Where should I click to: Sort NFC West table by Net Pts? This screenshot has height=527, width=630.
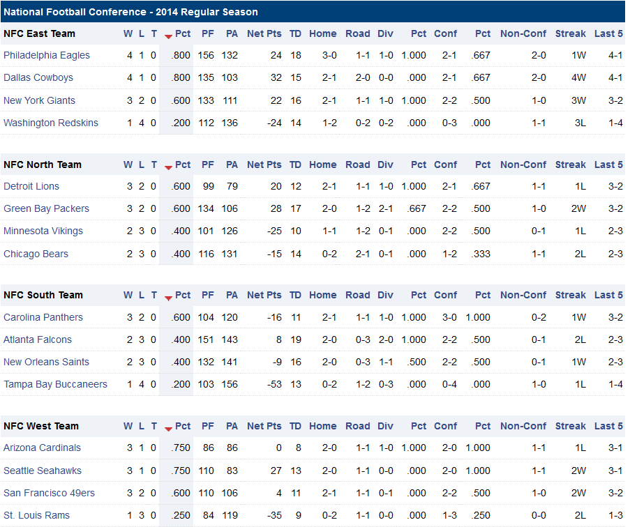[264, 426]
